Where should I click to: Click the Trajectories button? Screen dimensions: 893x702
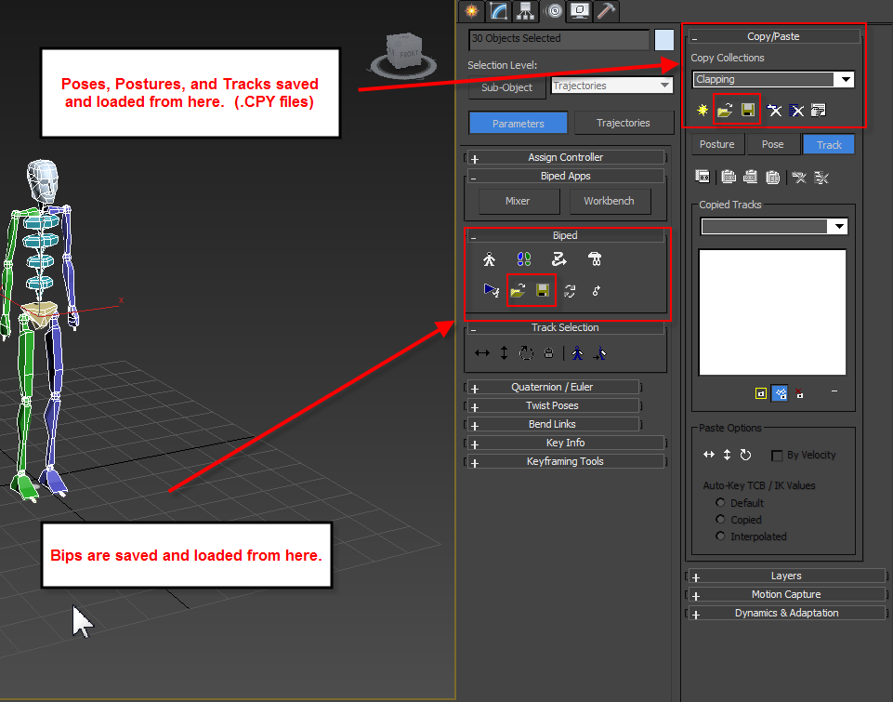tap(623, 123)
